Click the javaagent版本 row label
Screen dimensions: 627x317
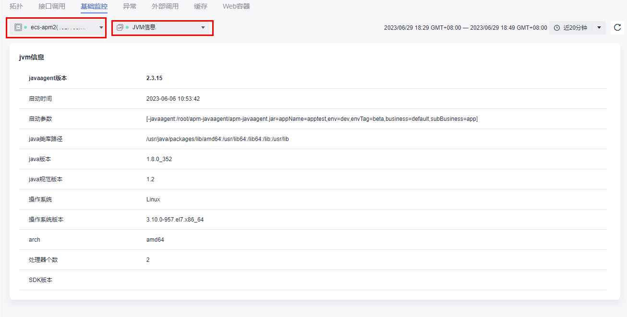point(48,78)
